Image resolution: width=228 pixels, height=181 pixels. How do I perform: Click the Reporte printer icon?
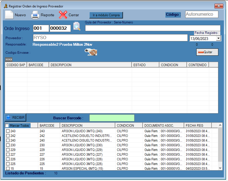pyautogui.click(x=35, y=15)
